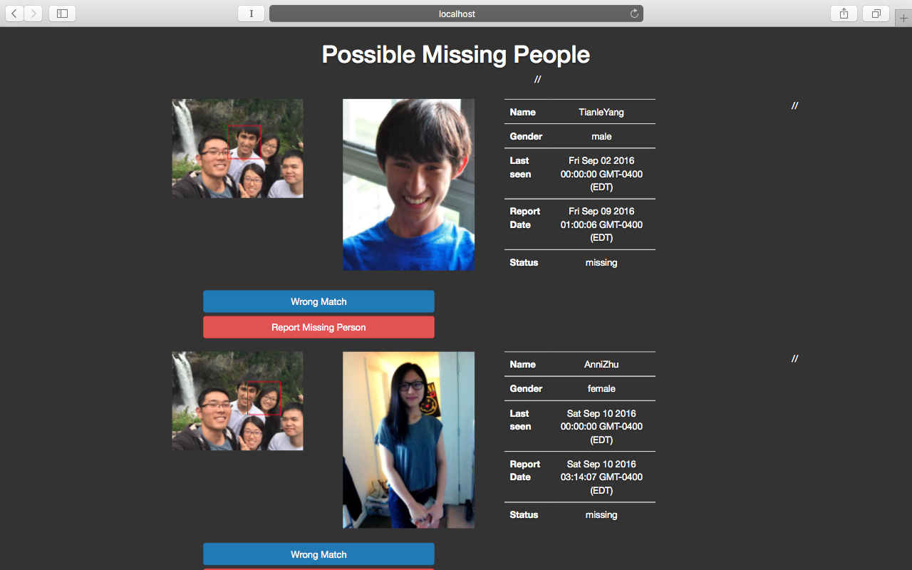Image resolution: width=912 pixels, height=570 pixels.
Task: Go forward with the Safari forward arrow
Action: pos(33,14)
